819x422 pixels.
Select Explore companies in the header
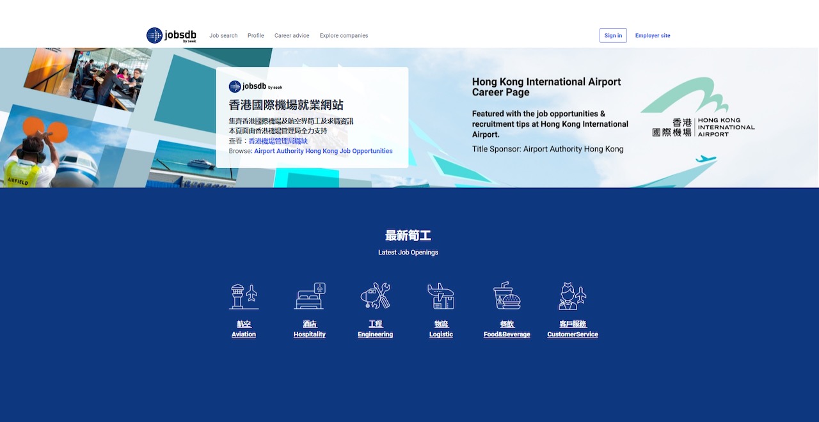click(x=344, y=36)
